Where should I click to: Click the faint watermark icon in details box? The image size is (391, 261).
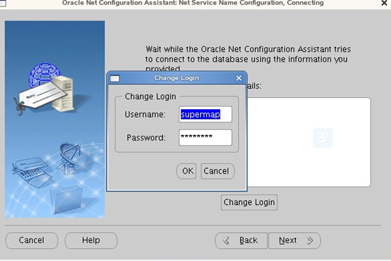(x=323, y=138)
